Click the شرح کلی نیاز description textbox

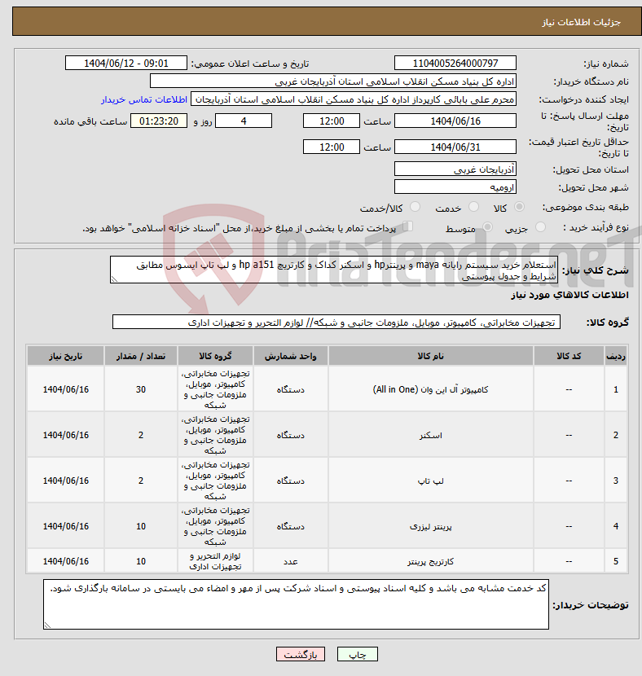334,270
